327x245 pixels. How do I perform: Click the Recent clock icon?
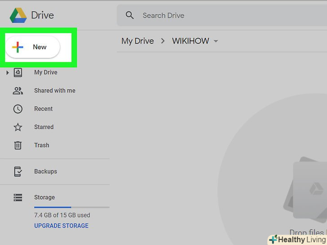pos(18,109)
